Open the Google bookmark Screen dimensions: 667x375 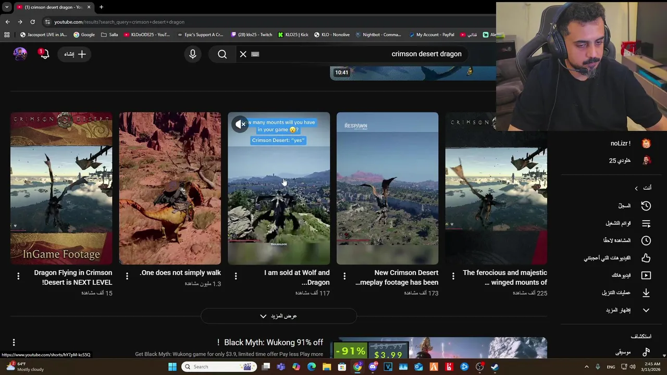[84, 35]
